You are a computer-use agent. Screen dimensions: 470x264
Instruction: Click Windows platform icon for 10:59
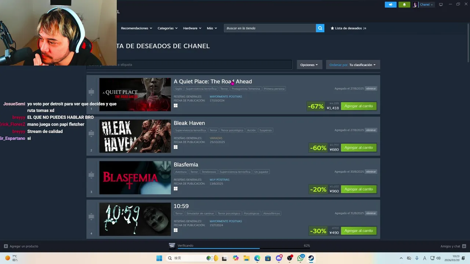click(176, 230)
